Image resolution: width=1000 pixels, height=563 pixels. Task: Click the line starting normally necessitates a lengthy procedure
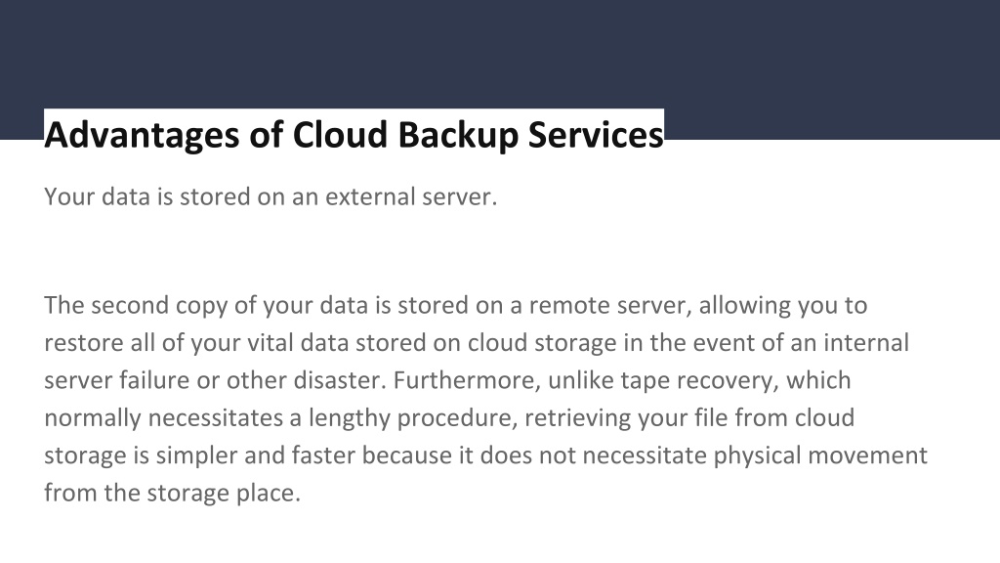(x=449, y=418)
